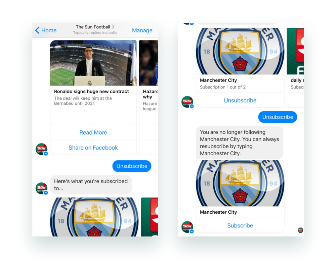The image size is (336, 278).
Task: Tap Sun Football avatar beside Ronaldo card
Action: click(42, 149)
